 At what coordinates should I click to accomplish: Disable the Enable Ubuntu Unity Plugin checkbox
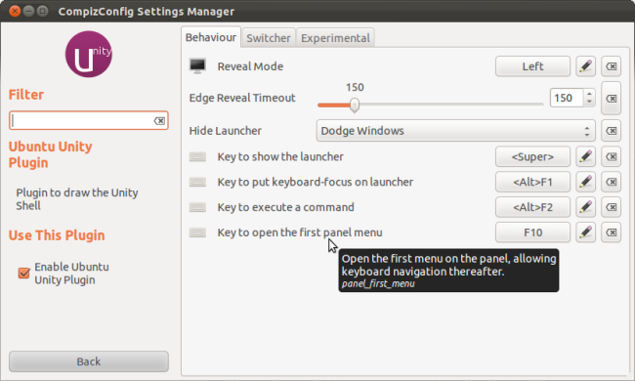pos(23,273)
